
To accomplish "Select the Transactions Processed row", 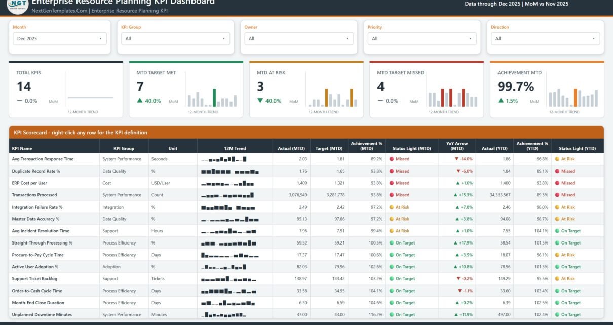I will (x=306, y=195).
